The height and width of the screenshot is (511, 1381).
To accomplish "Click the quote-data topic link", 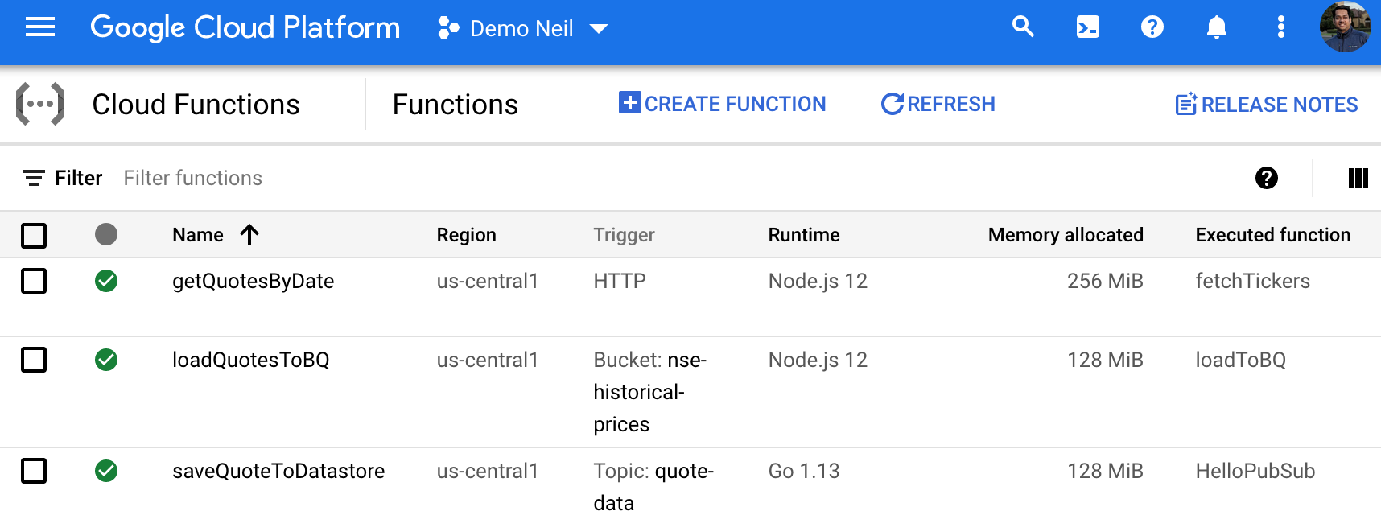I will click(653, 487).
